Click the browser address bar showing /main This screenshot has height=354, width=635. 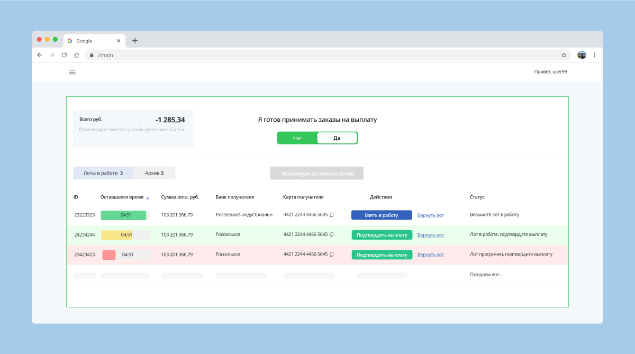point(317,55)
